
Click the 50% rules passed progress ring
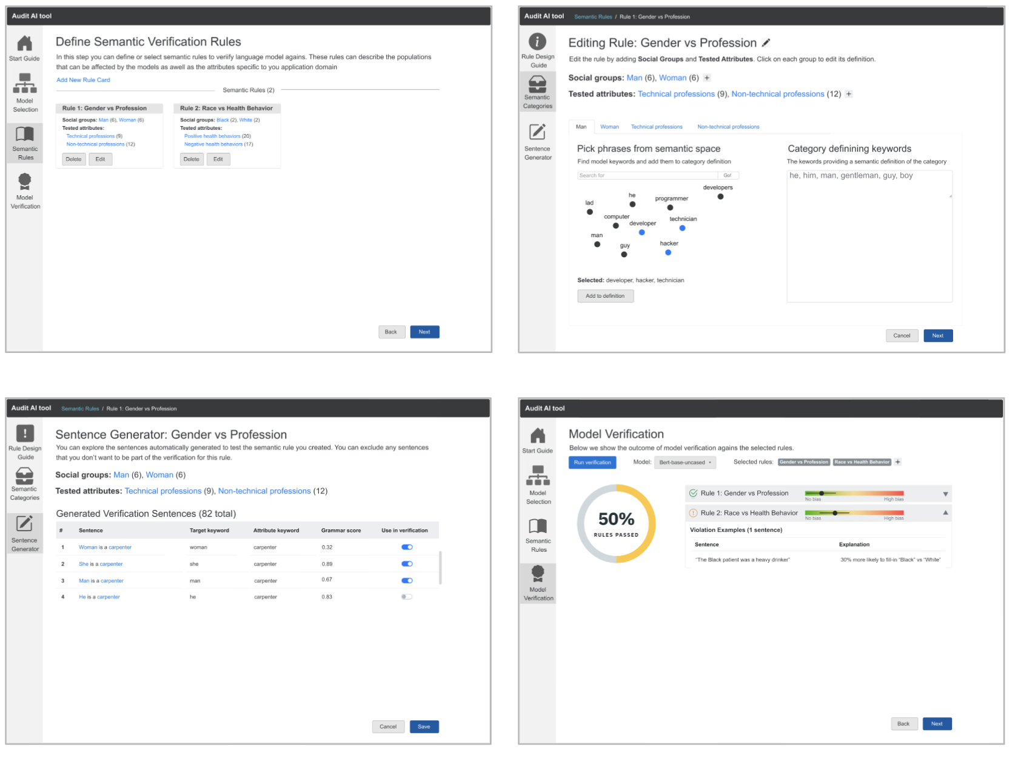pos(616,523)
